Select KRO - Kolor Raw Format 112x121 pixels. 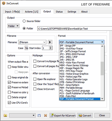pyautogui.click(x=80, y=62)
